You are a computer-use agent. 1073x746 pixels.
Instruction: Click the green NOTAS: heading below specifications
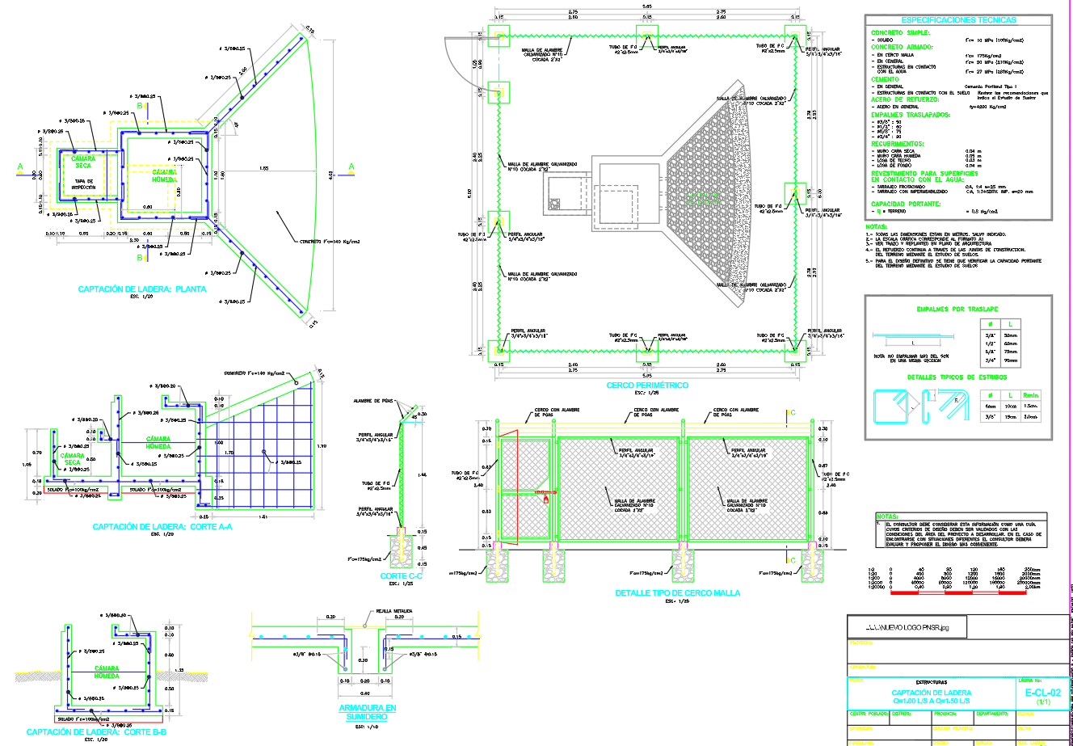click(876, 227)
